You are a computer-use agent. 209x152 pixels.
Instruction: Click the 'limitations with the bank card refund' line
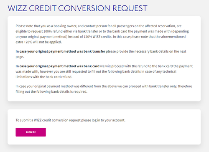click(44, 77)
